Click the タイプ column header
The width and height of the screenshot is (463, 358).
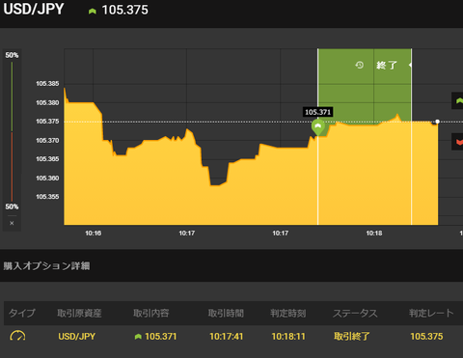click(22, 313)
